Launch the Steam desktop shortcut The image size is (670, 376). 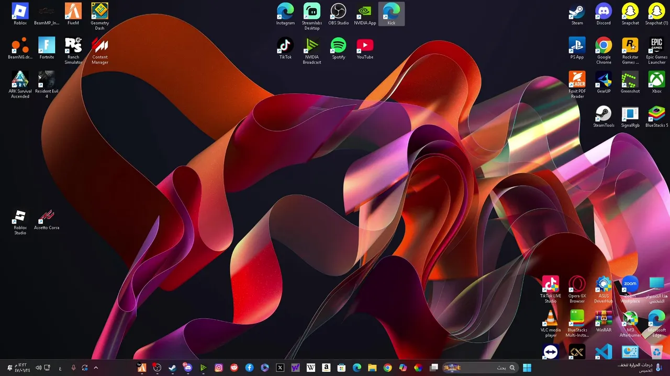[x=577, y=14]
